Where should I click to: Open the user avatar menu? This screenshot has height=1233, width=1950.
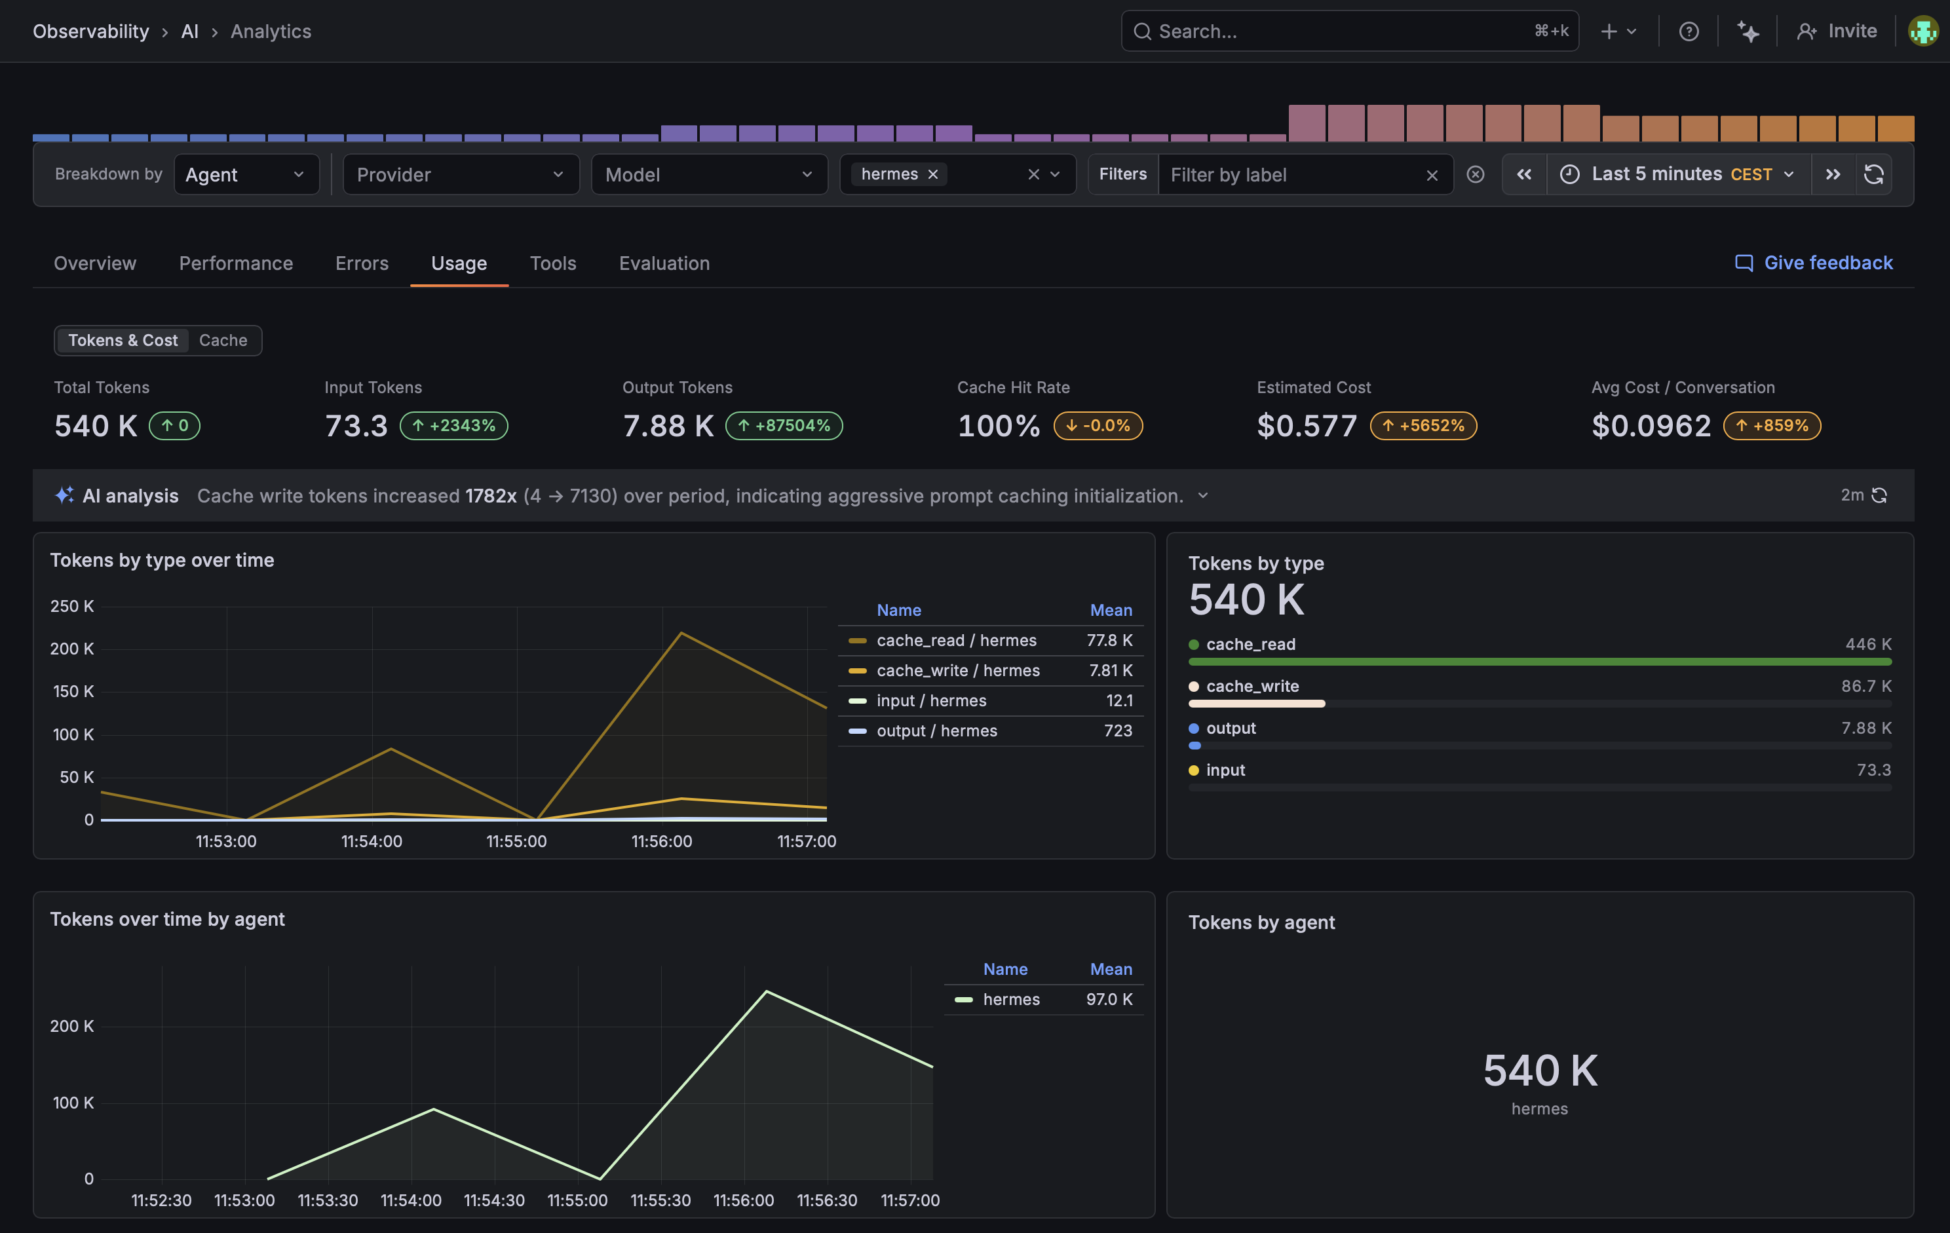click(x=1923, y=31)
